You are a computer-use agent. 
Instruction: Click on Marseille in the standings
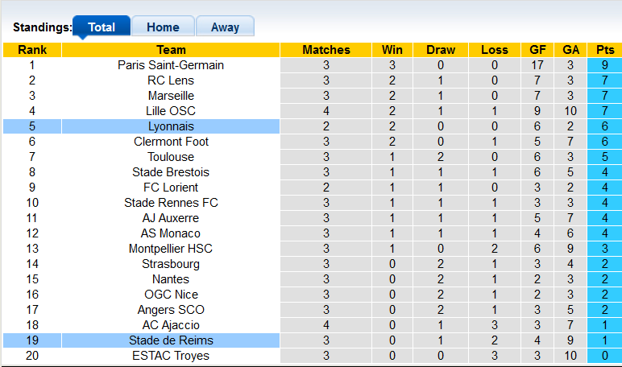pyautogui.click(x=171, y=96)
